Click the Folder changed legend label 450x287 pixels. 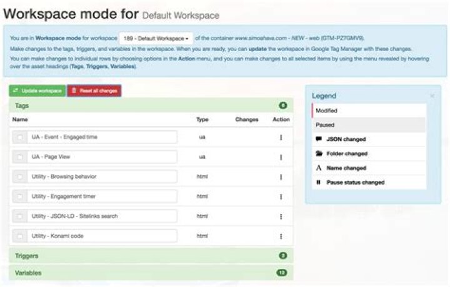(x=347, y=153)
